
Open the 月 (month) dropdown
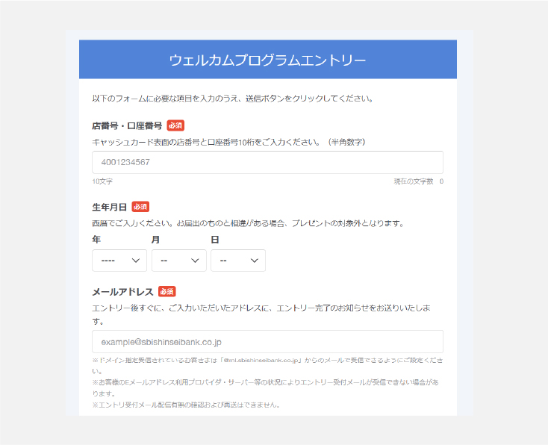pyautogui.click(x=179, y=261)
